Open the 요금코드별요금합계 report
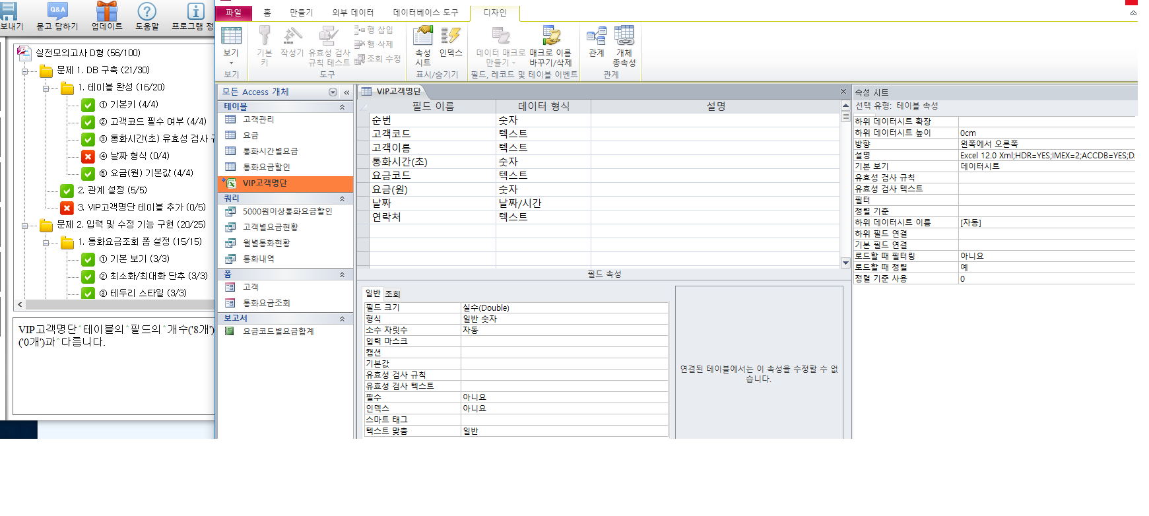Image resolution: width=1149 pixels, height=516 pixels. (278, 331)
